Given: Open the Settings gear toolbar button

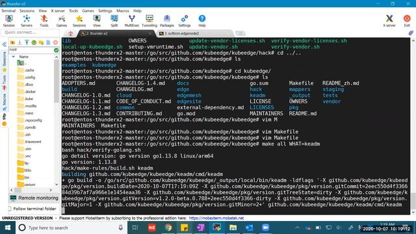Looking at the screenshot, I should tap(185, 21).
